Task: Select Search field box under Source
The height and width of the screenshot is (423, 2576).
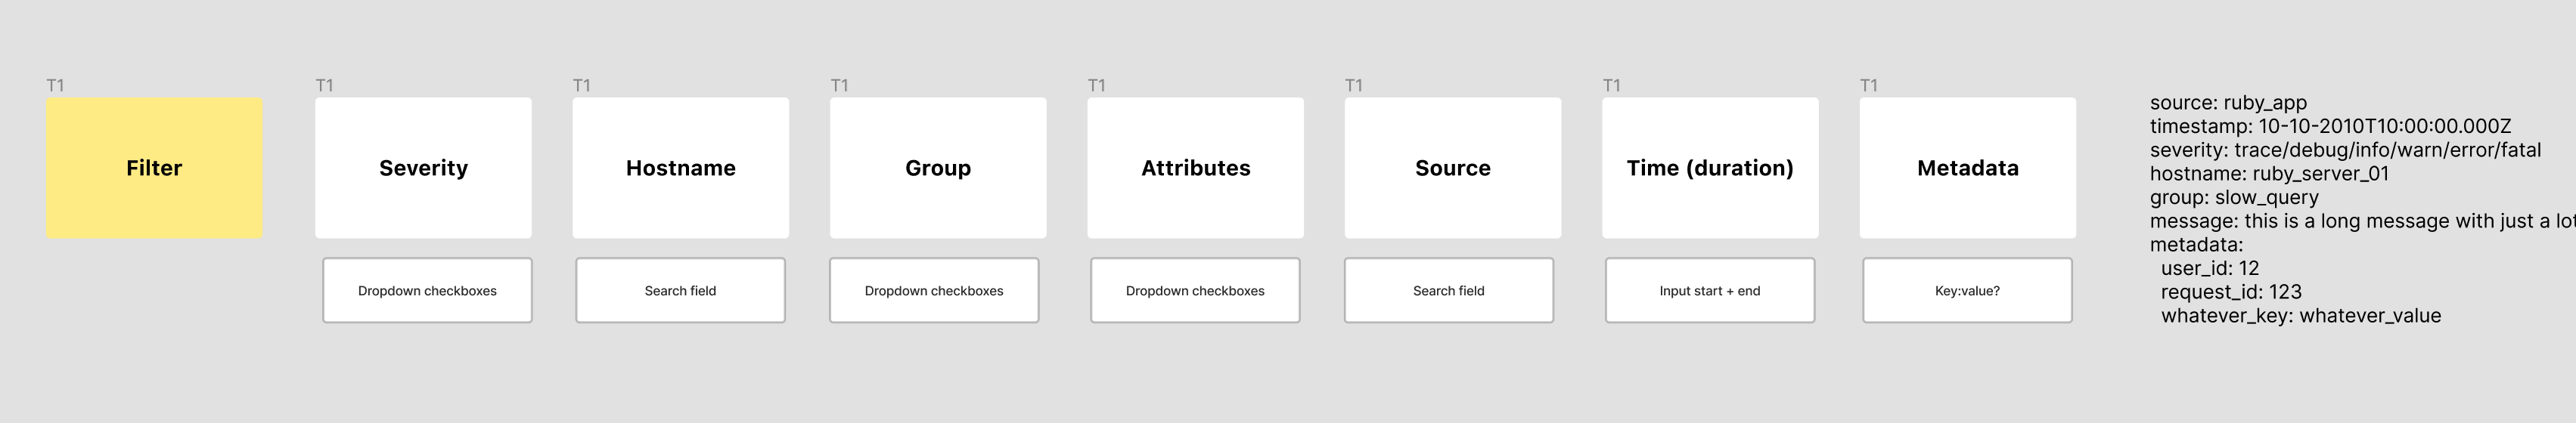Action: (1448, 290)
